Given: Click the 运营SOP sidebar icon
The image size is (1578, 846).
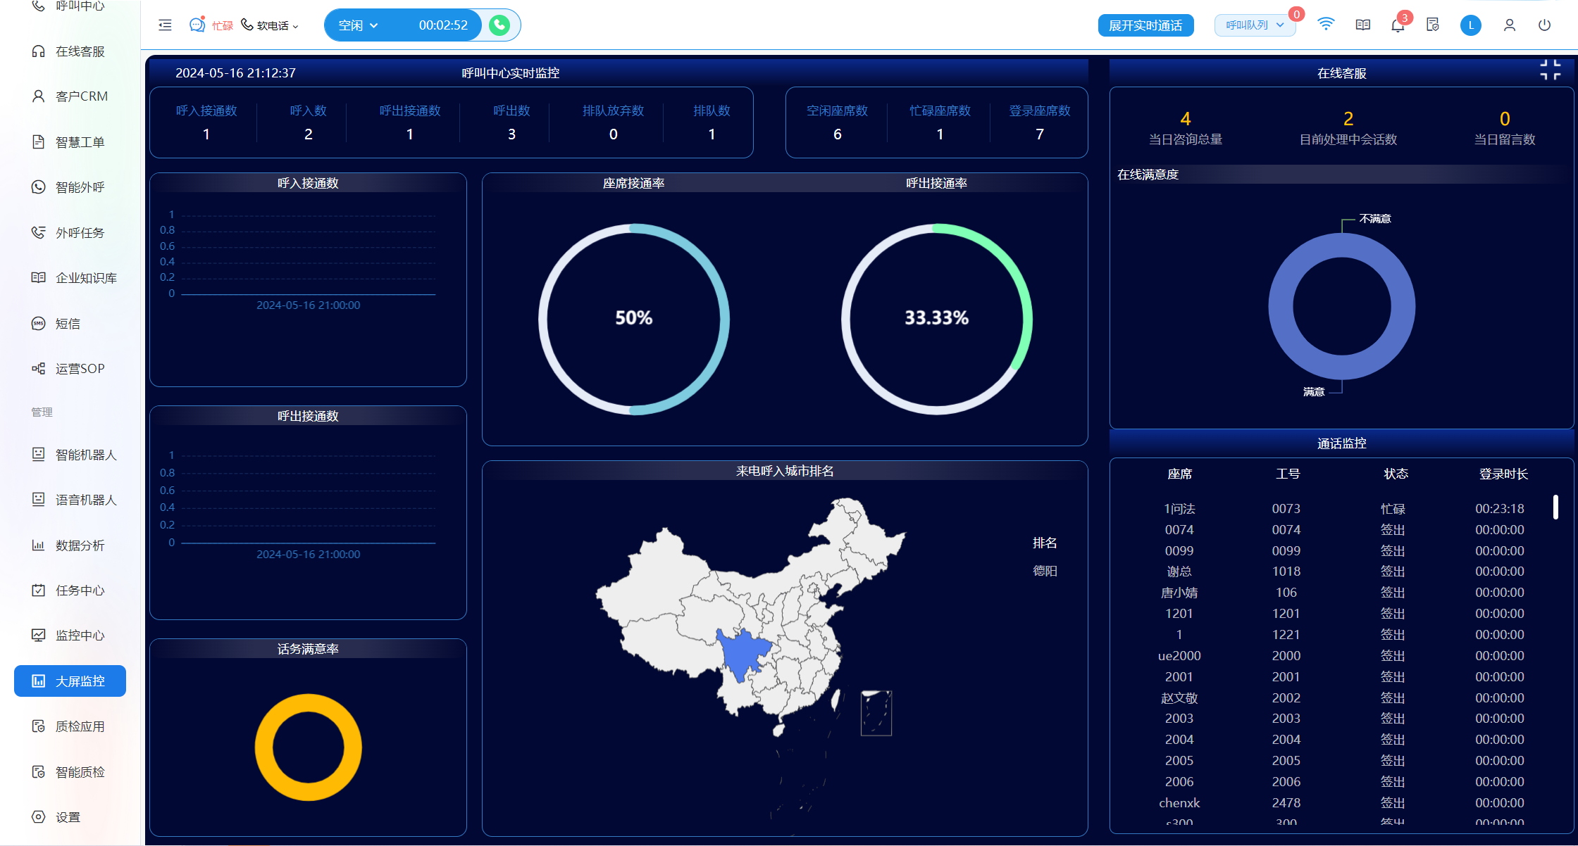Looking at the screenshot, I should [38, 369].
